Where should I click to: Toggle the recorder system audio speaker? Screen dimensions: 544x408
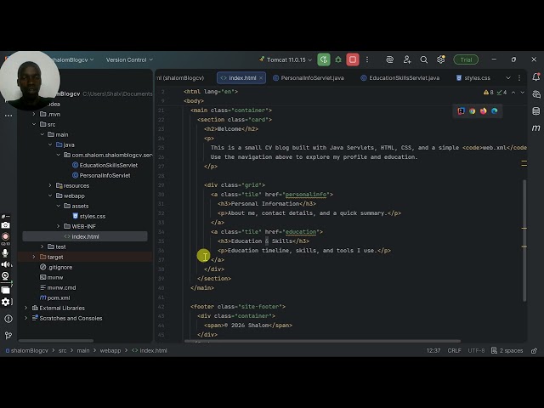coord(6,264)
